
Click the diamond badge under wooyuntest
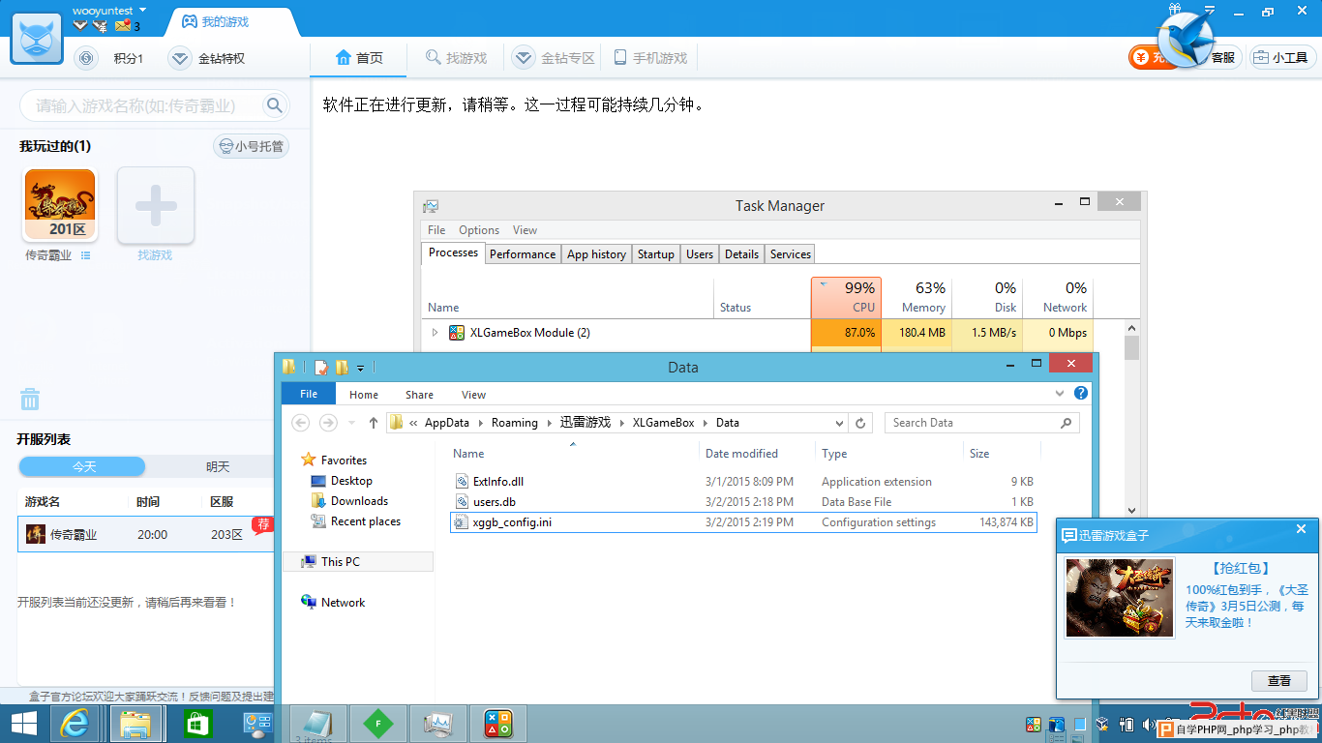(80, 26)
